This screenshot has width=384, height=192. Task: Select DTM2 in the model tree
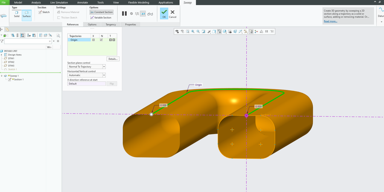(x=11, y=62)
